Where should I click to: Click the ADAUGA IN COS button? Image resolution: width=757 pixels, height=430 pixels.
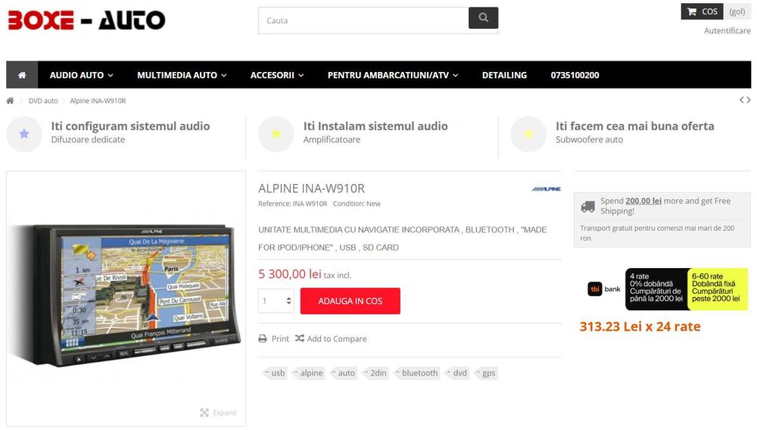coord(350,301)
